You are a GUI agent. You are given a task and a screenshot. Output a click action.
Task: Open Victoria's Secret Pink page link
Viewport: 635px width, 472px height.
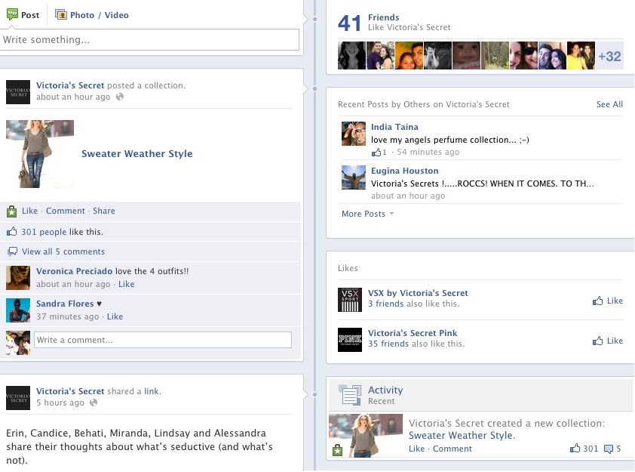click(x=413, y=333)
